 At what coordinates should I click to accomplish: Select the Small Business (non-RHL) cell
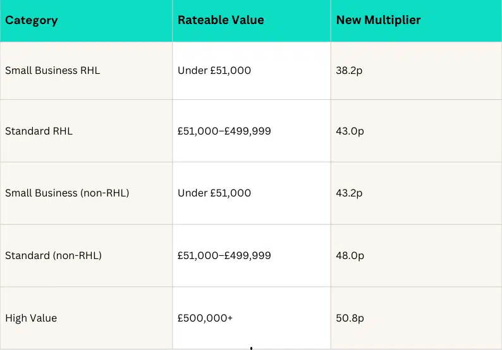click(67, 193)
